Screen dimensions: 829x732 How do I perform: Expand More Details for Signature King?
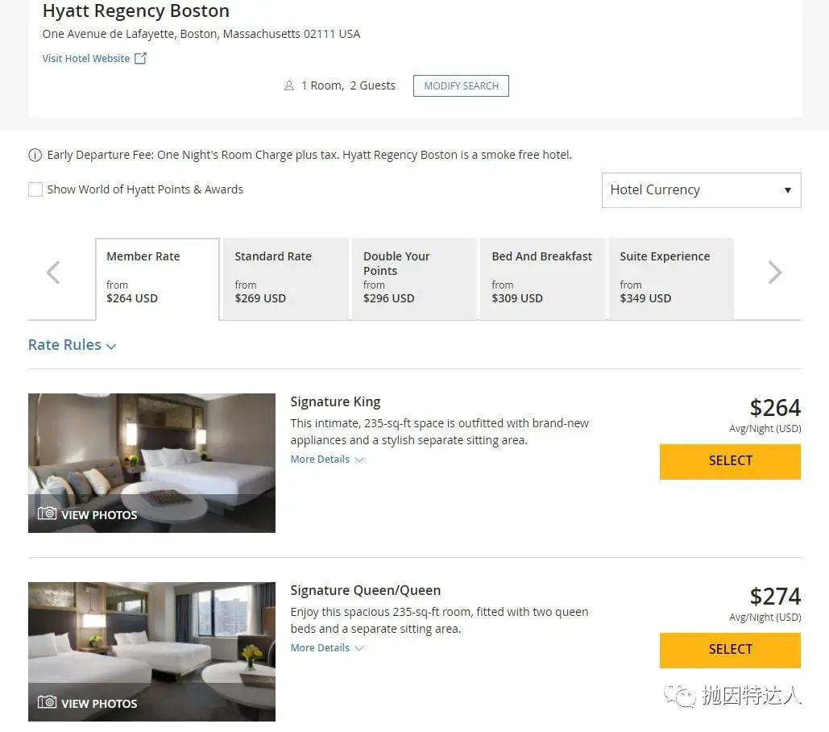(327, 460)
